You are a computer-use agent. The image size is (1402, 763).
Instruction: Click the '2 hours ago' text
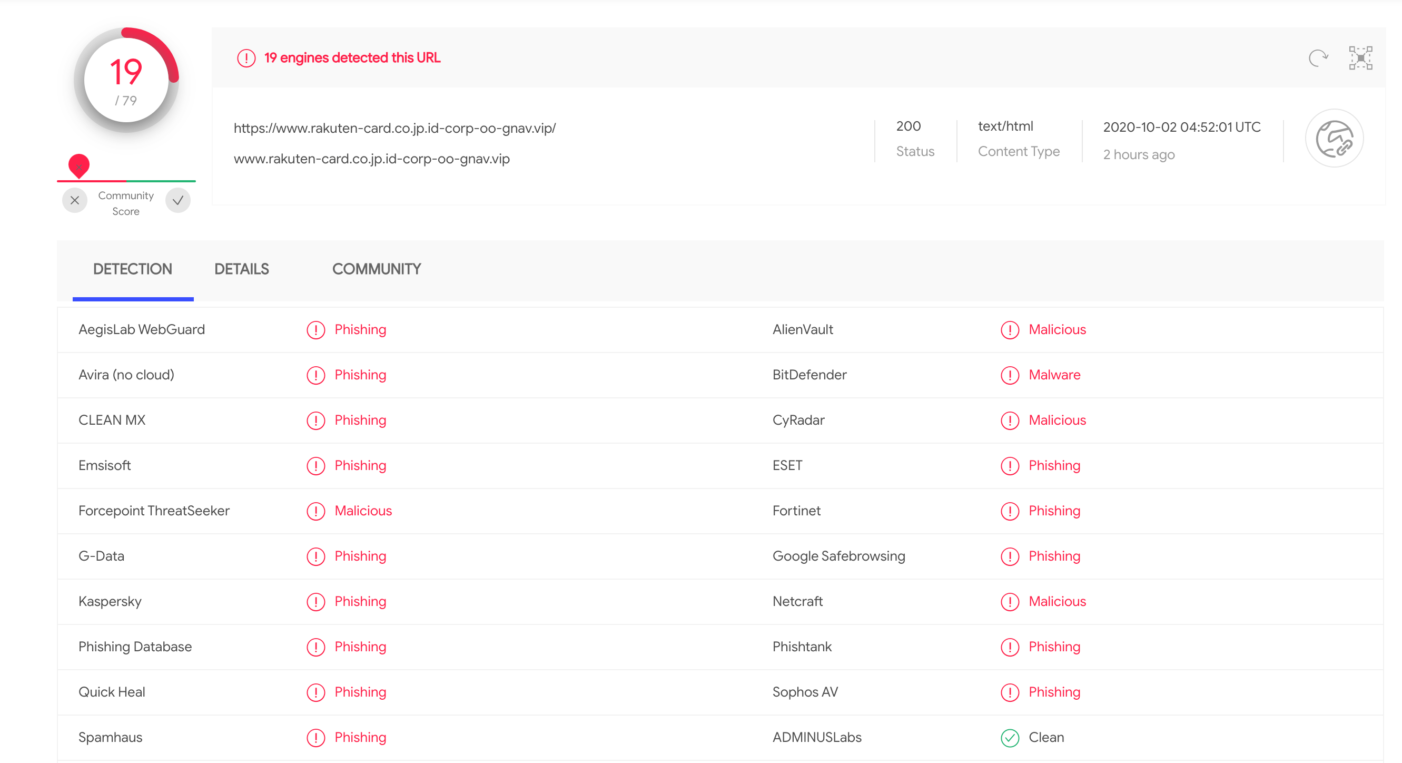[1139, 155]
